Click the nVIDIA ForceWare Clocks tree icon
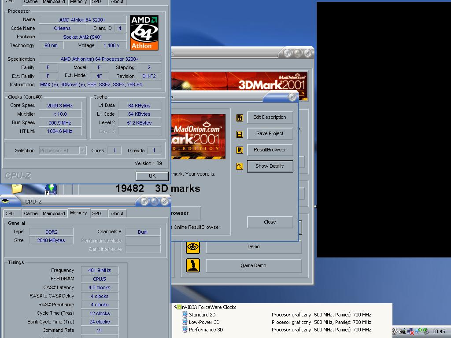The height and width of the screenshot is (338, 451). click(178, 307)
